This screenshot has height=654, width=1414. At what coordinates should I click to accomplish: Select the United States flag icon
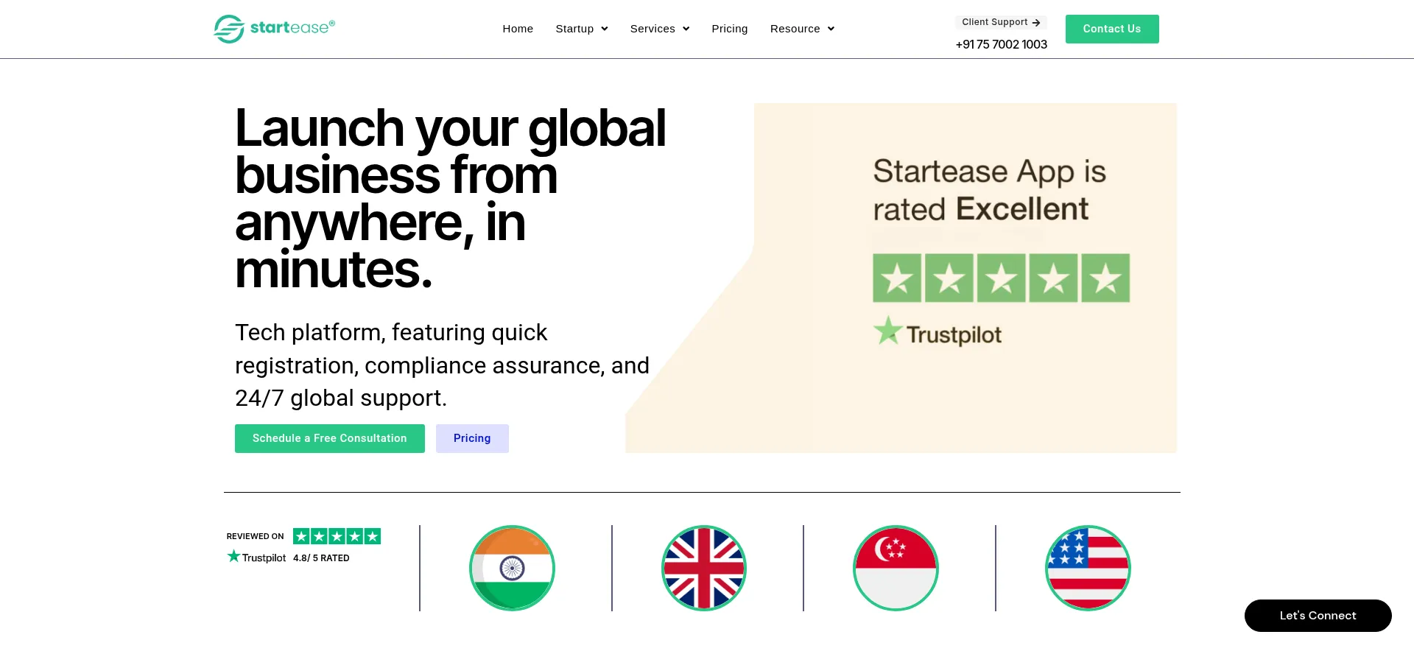(1088, 568)
